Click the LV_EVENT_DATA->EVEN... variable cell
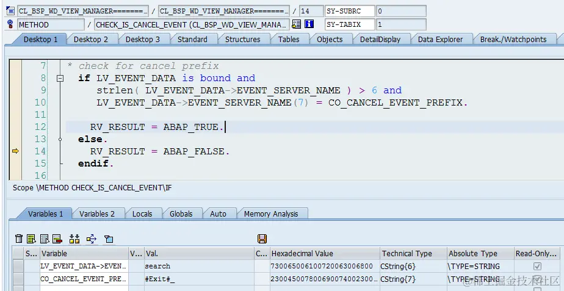Image resolution: width=564 pixels, height=291 pixels. 84,266
